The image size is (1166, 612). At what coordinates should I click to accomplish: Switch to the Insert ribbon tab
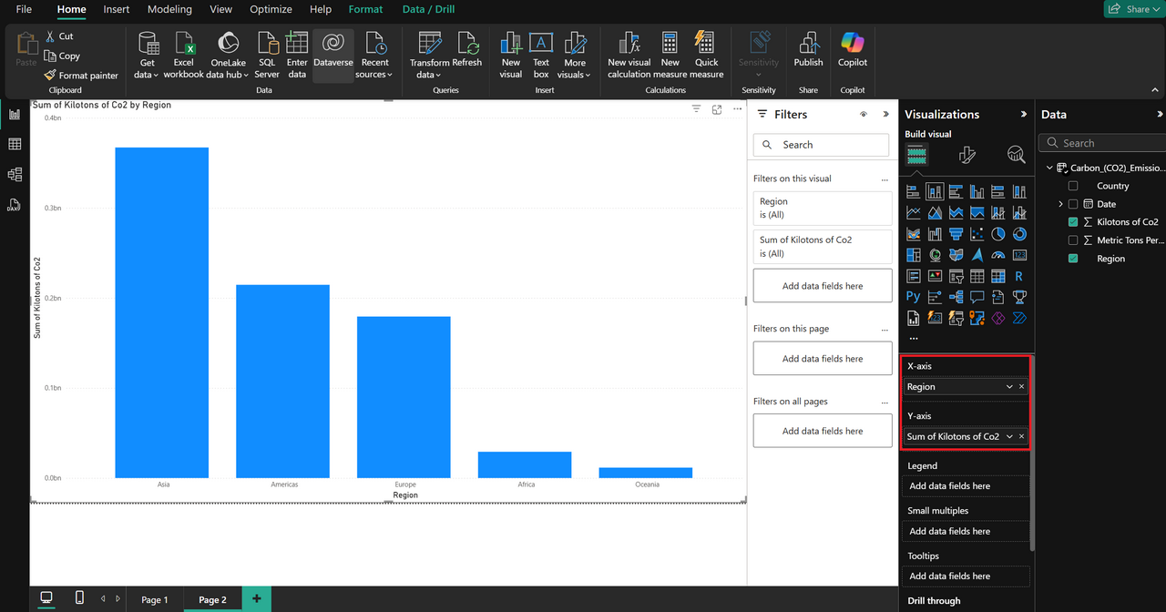tap(117, 9)
